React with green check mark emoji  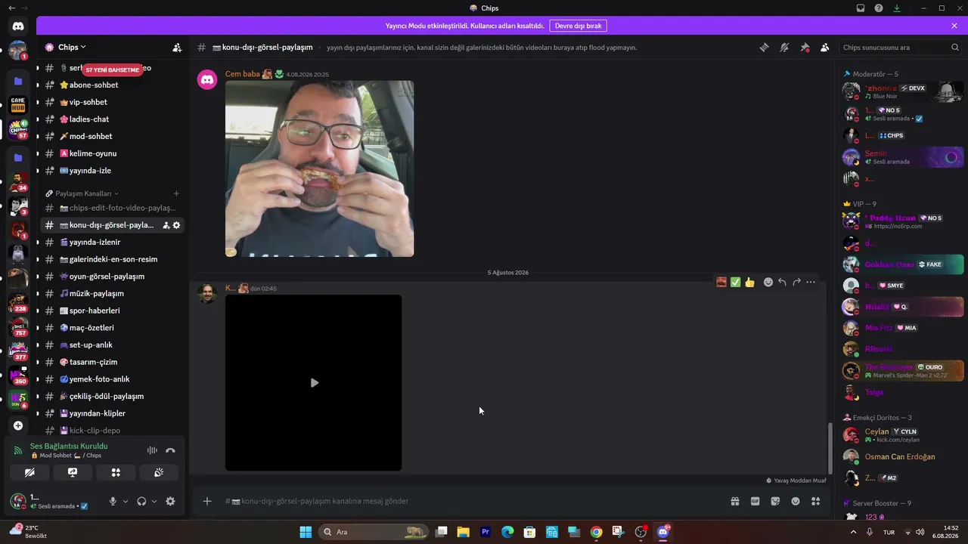click(735, 282)
